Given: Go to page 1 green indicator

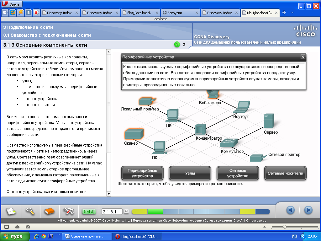Looking at the screenshot, I should point(177,45).
